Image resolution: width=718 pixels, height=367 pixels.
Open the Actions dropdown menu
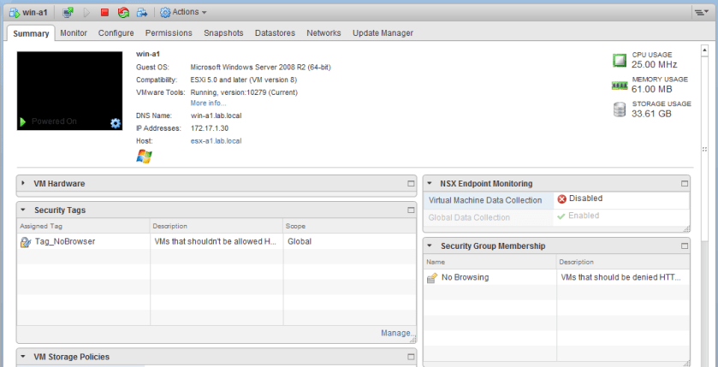coord(183,12)
